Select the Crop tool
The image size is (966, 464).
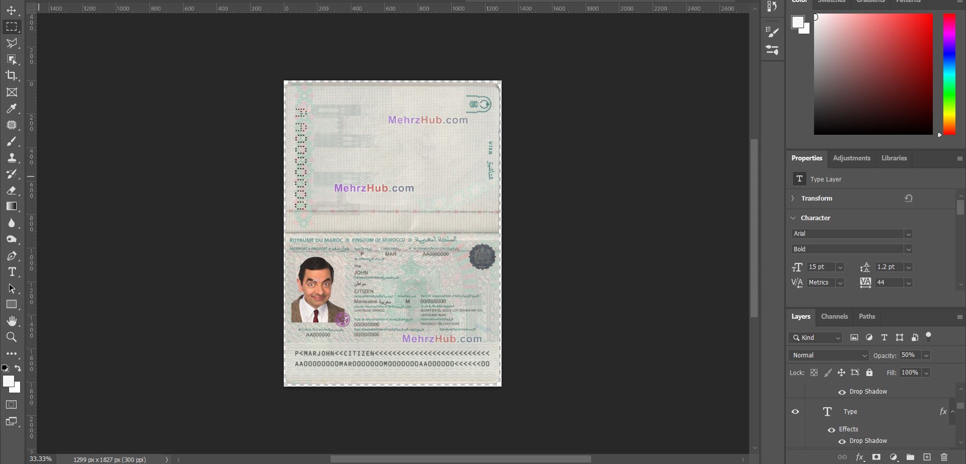(12, 76)
